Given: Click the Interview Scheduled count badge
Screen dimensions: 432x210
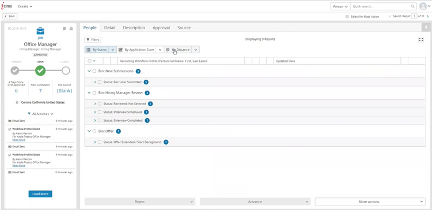Looking at the screenshot, I should tap(146, 112).
